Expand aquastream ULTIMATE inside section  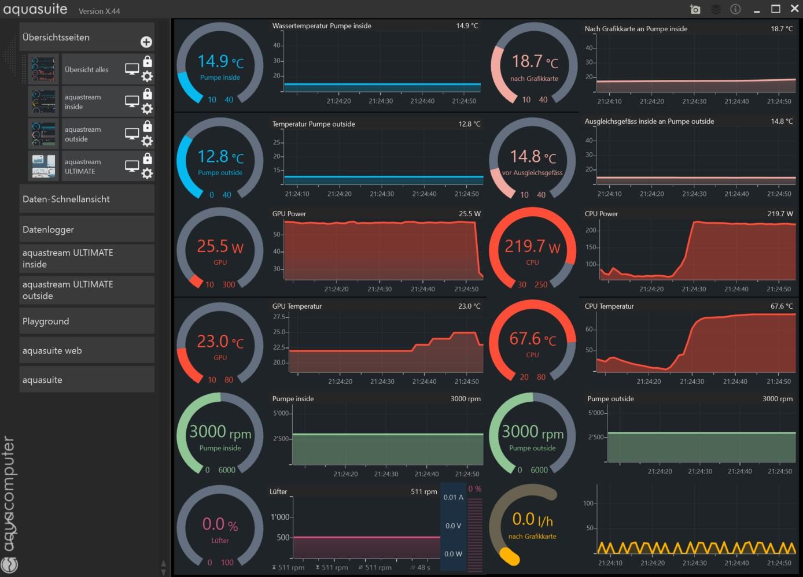click(87, 258)
